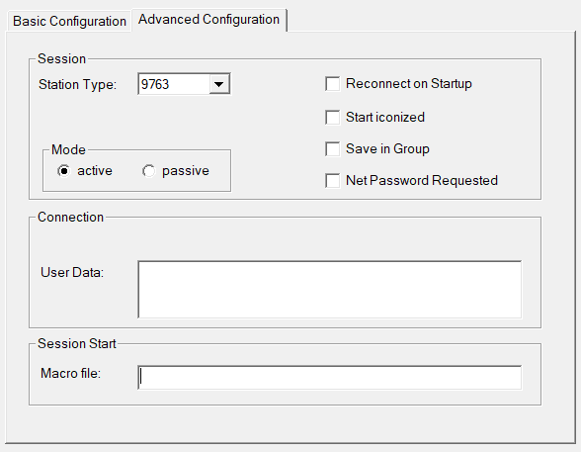Screen dimensions: 581x452
Task: Tick the Start iconized checkbox
Action: (x=332, y=118)
